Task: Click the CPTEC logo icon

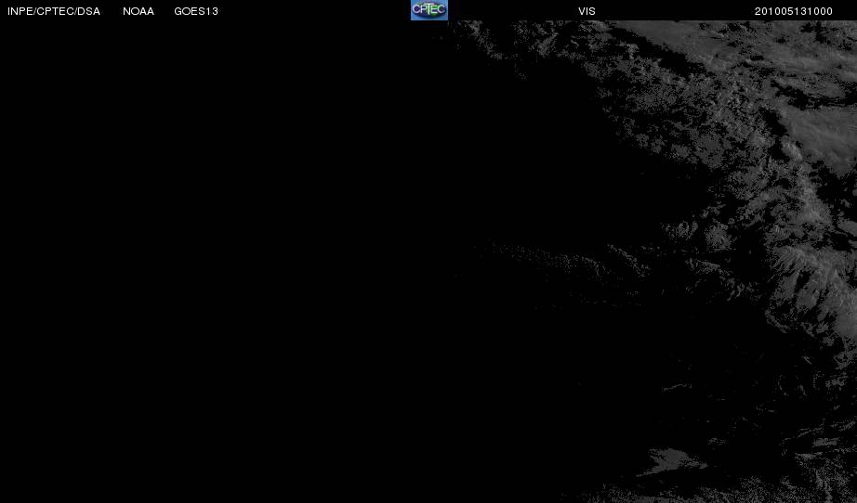Action: click(429, 10)
